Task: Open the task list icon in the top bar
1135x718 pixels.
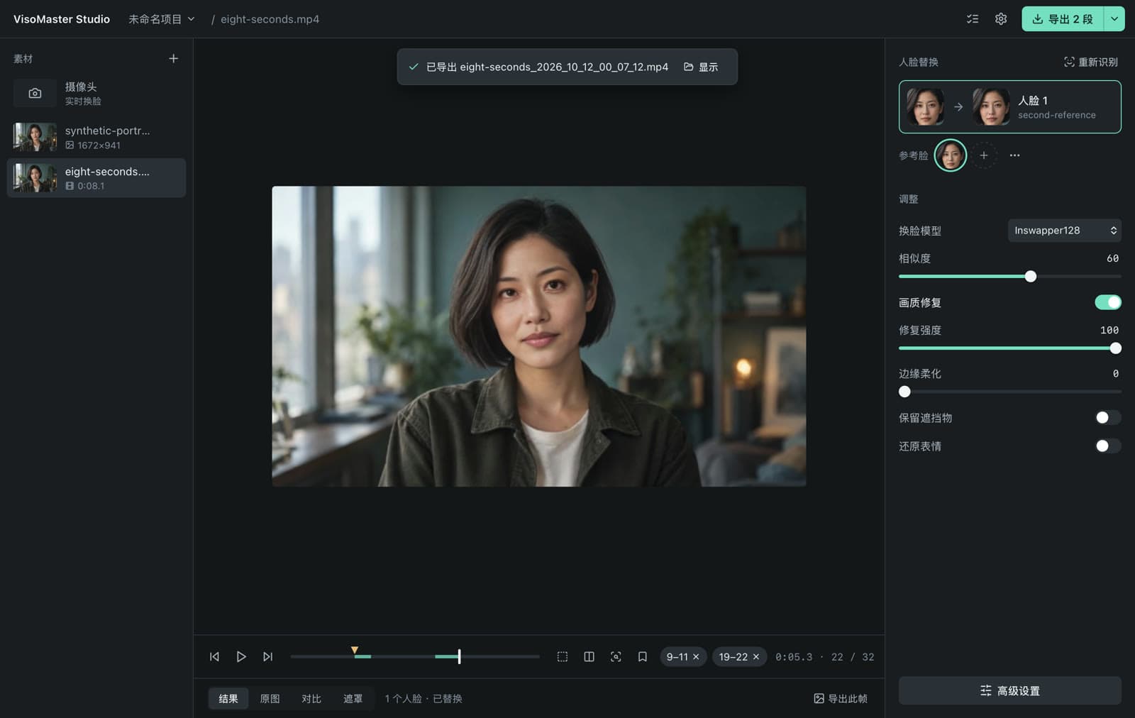Action: [973, 19]
